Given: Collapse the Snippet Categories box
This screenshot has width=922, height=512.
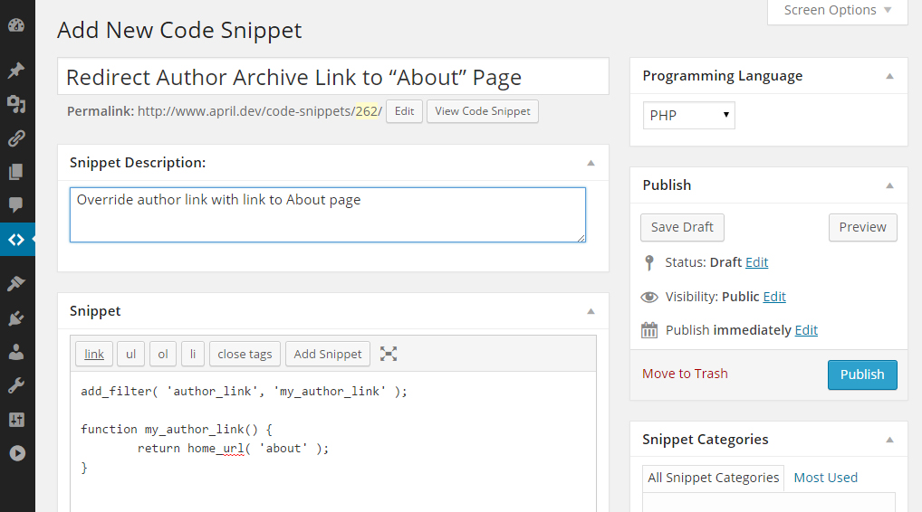Looking at the screenshot, I should coord(889,440).
